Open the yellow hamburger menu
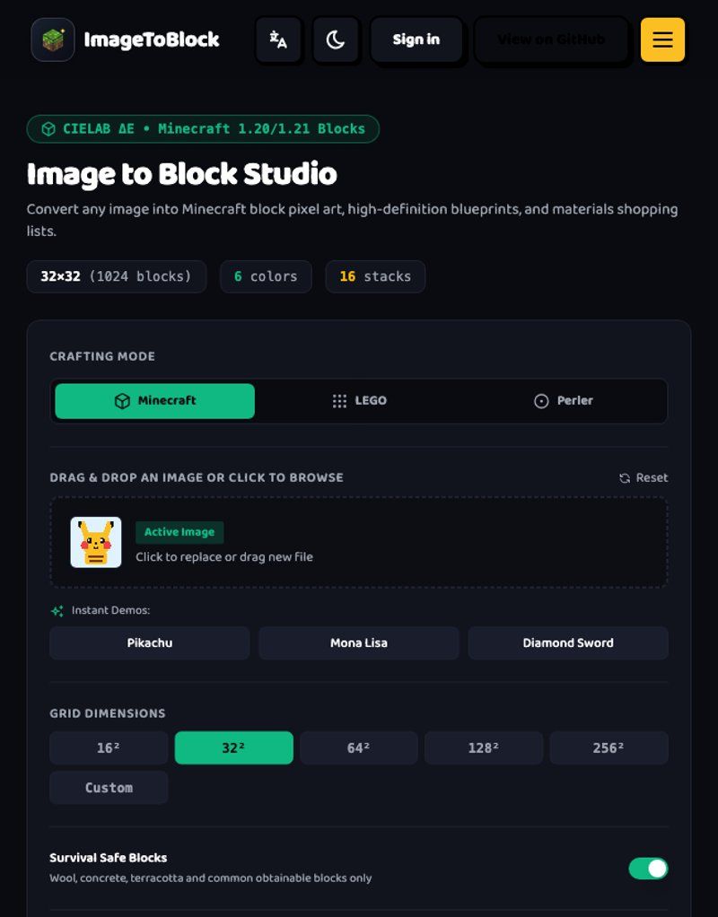The height and width of the screenshot is (917, 718). 662,39
